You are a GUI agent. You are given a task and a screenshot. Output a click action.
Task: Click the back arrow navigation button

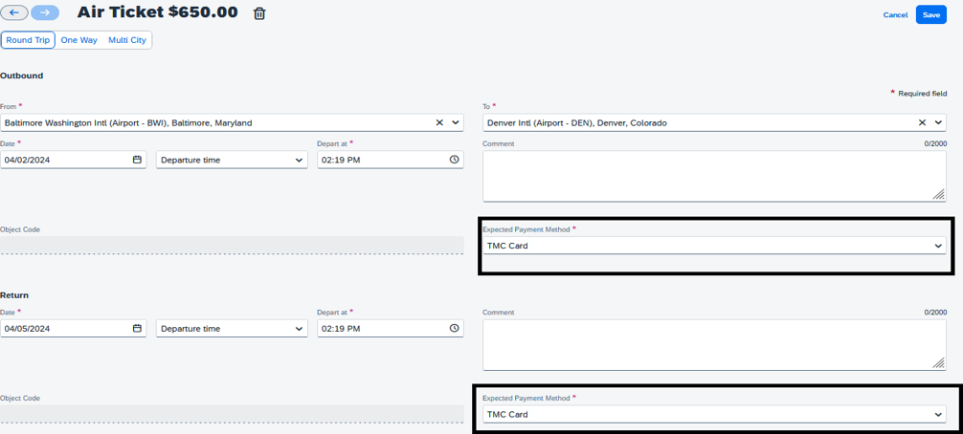(14, 13)
